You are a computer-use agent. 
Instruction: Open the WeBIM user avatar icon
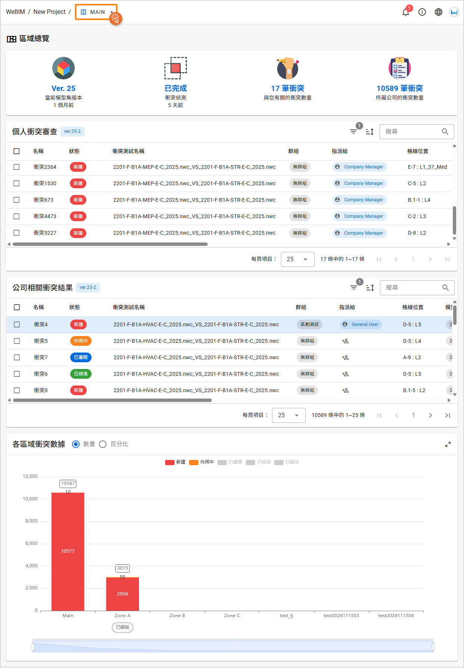(454, 12)
